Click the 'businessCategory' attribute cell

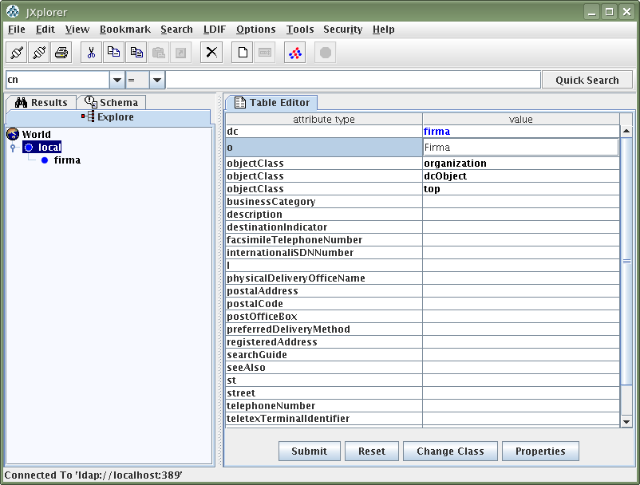click(x=324, y=202)
